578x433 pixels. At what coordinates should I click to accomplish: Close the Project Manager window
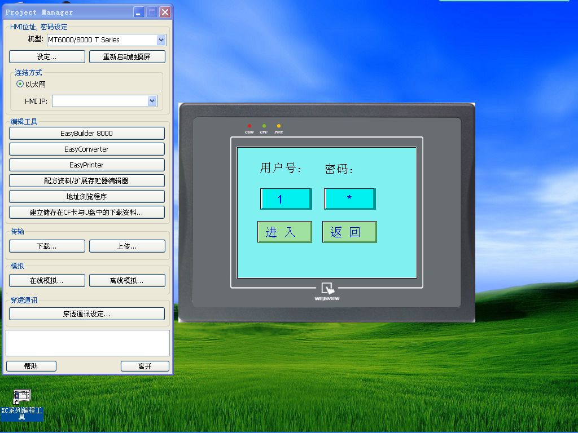(165, 12)
